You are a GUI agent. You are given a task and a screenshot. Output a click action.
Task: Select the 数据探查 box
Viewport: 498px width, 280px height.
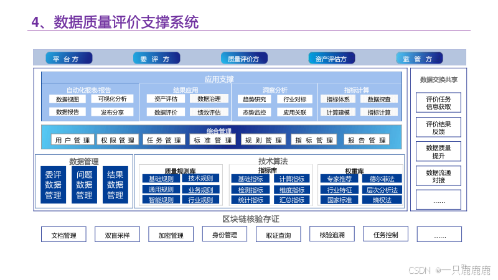(379, 100)
